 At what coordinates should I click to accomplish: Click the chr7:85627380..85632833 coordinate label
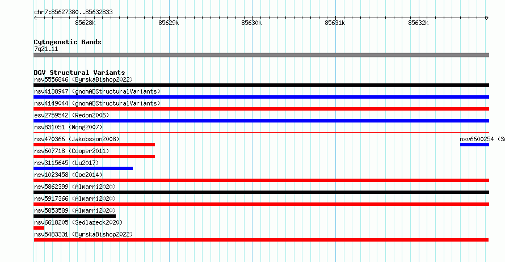coord(73,12)
